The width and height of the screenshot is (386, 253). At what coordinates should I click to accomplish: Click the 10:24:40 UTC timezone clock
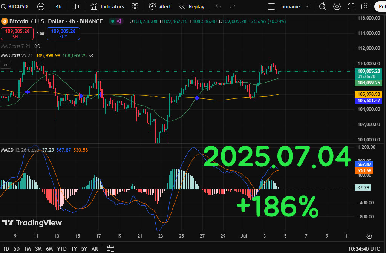364,249
